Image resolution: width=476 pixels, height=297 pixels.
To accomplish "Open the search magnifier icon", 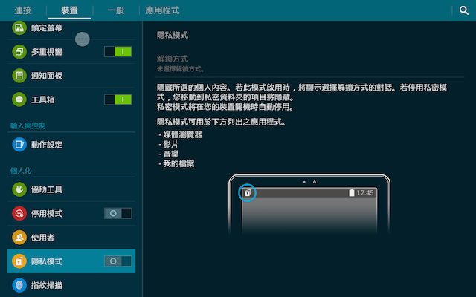I will coord(463,10).
